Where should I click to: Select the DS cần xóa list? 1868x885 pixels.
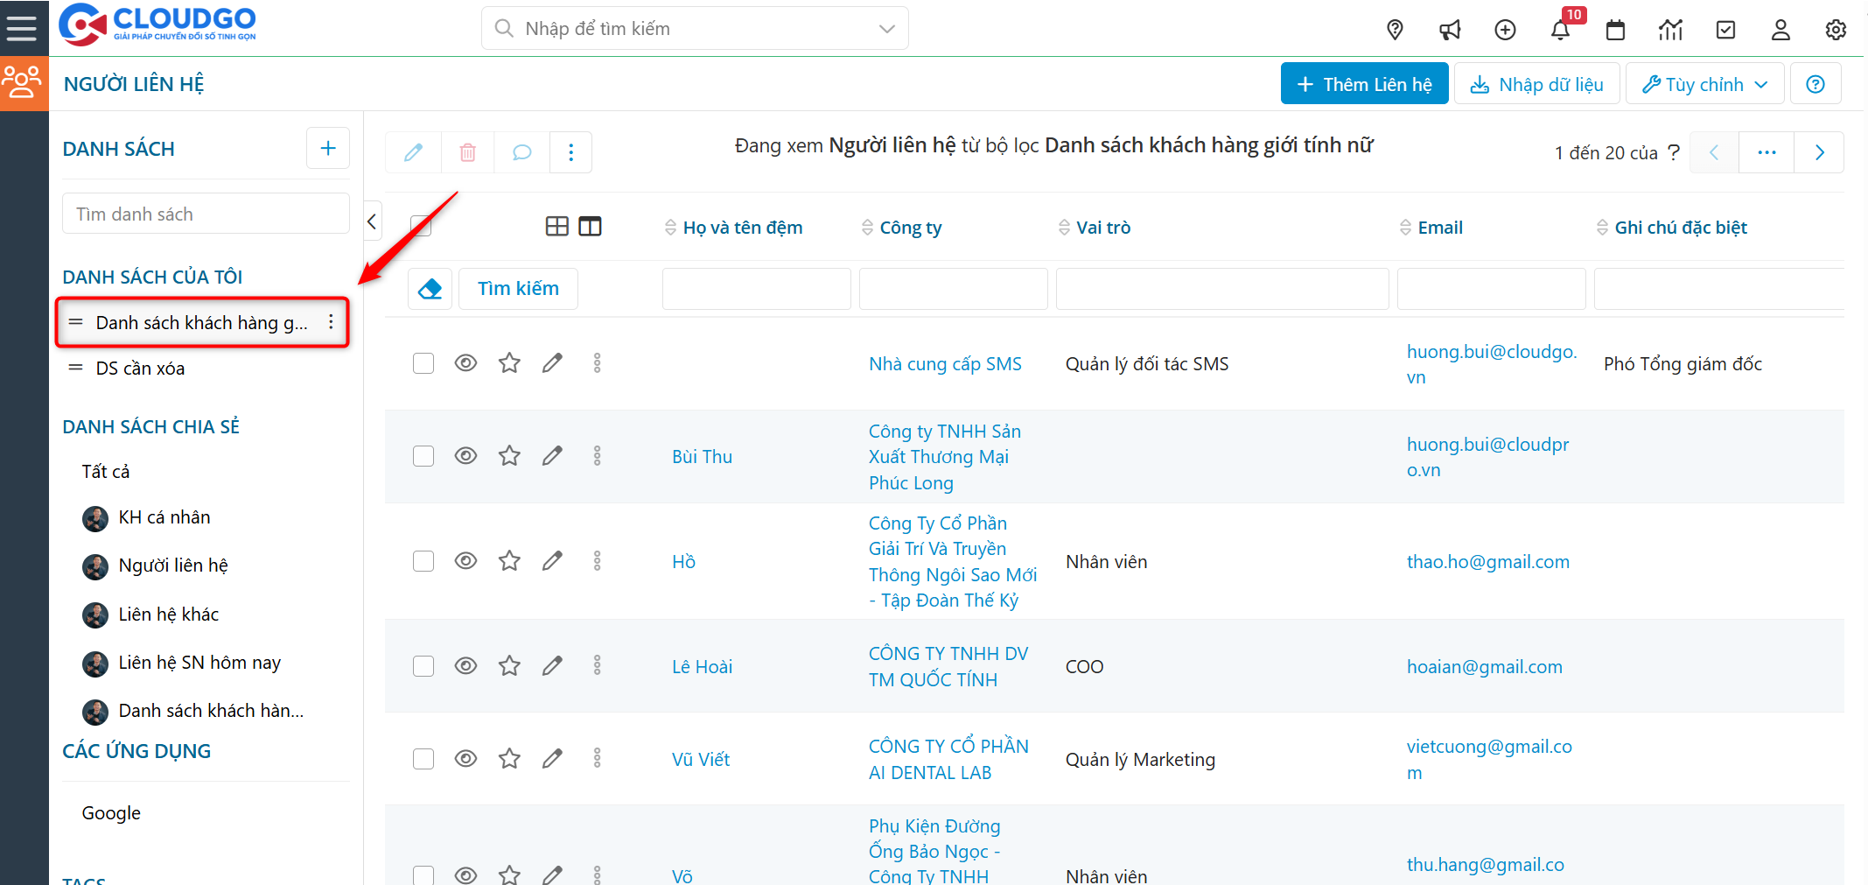pos(140,369)
